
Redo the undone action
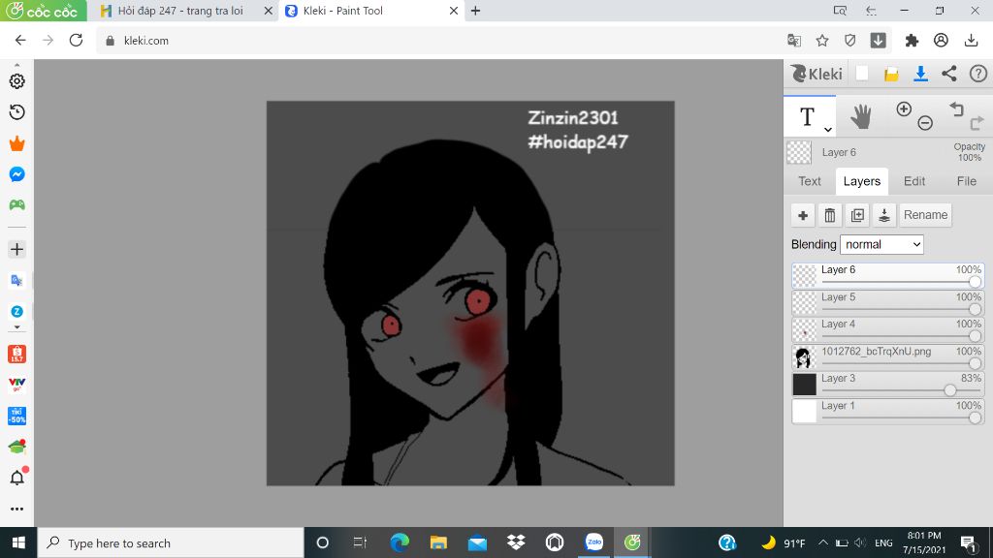click(977, 123)
